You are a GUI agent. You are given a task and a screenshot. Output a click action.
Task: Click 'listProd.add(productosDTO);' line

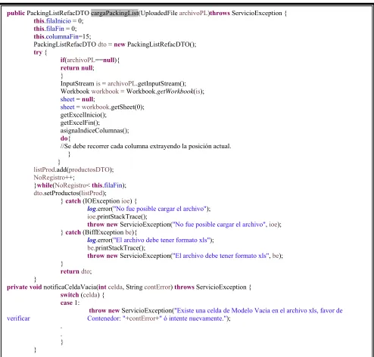[73, 169]
